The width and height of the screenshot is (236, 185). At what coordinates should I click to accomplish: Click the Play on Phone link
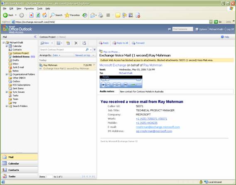[x=112, y=52]
